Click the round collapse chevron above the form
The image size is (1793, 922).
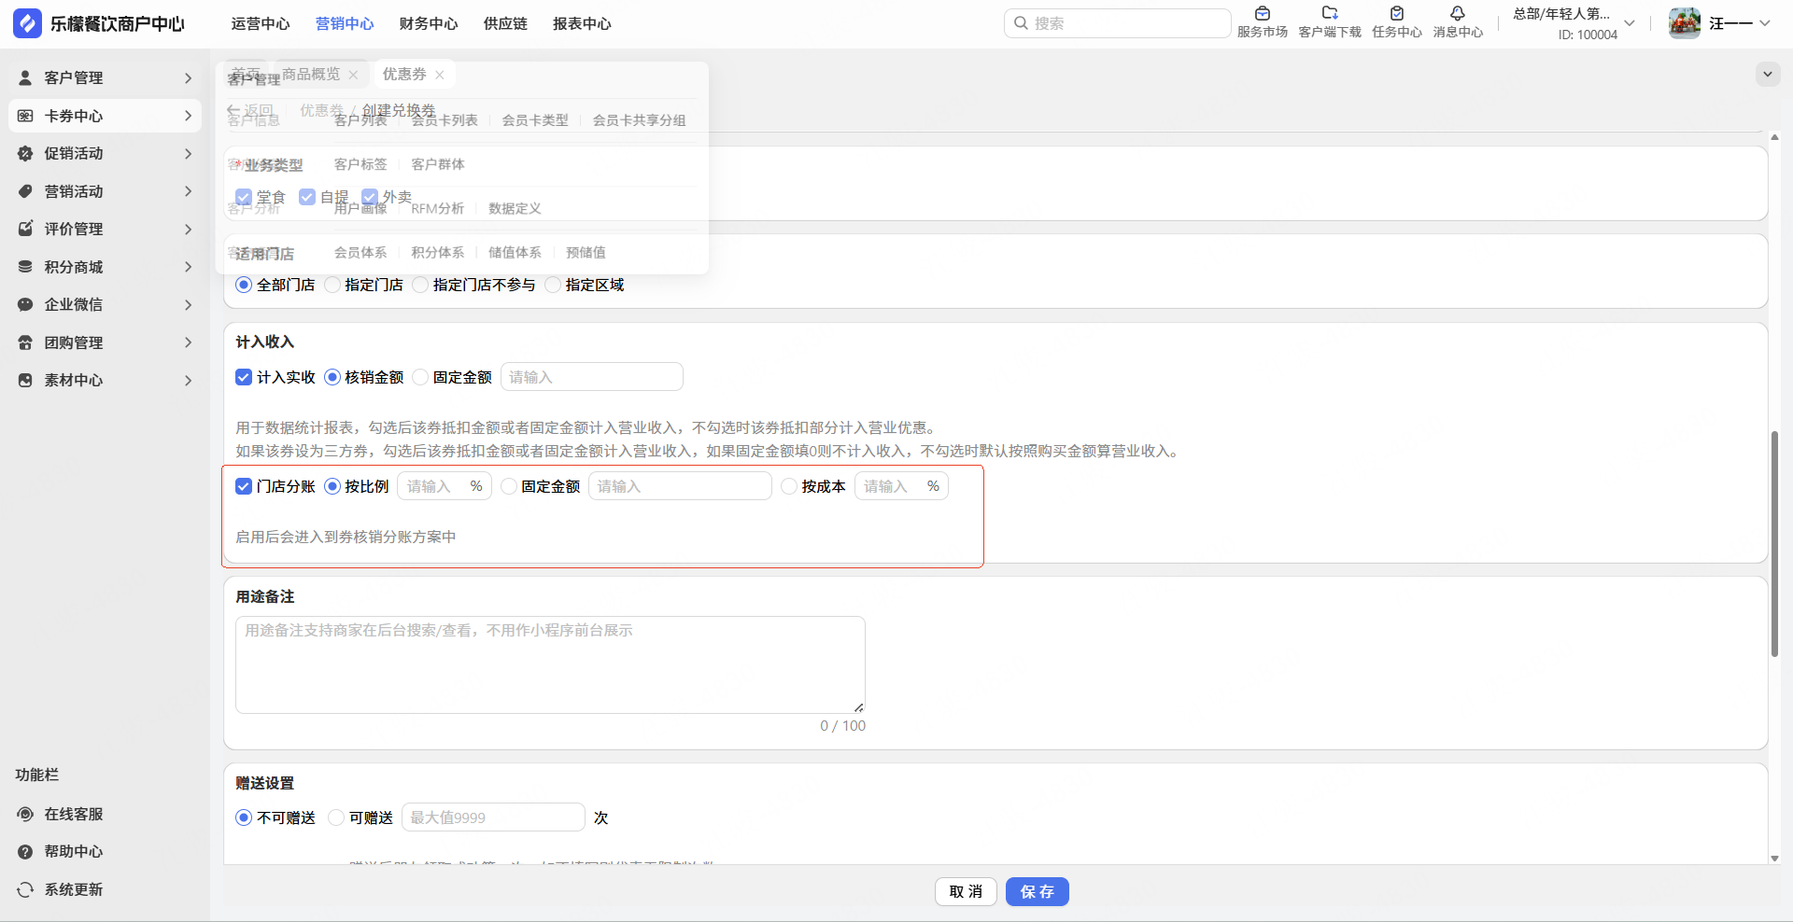pyautogui.click(x=1768, y=74)
